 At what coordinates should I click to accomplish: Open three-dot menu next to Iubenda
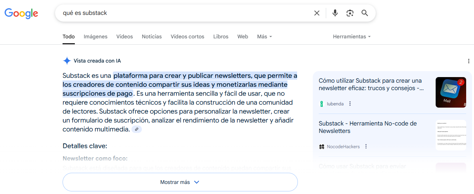click(350, 104)
